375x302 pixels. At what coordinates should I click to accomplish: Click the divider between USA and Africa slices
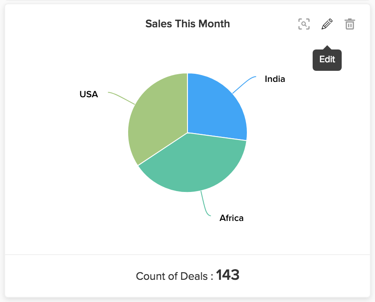tap(163, 149)
